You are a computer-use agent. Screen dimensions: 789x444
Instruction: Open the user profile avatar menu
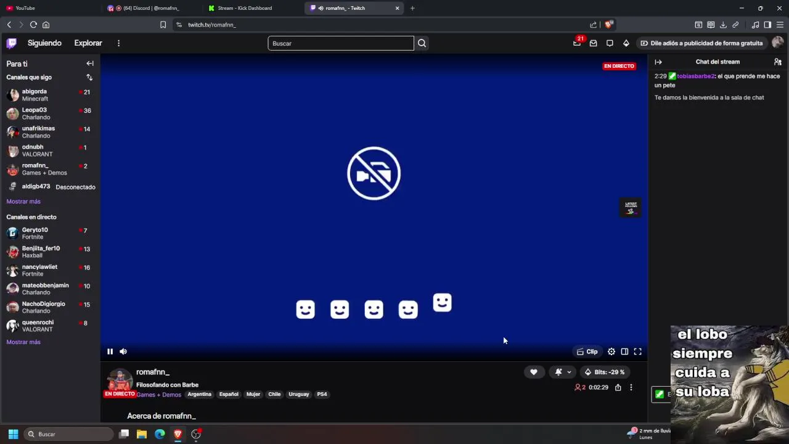(x=777, y=43)
